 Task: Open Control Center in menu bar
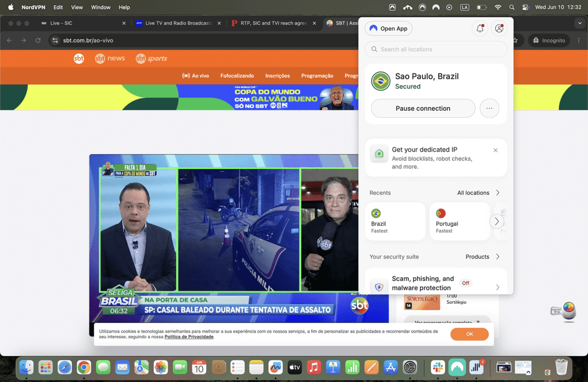[526, 7]
